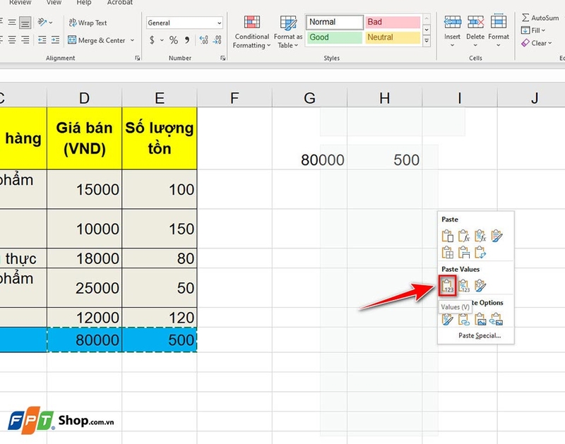Click the Values paste icon under Paste Values
565x444 pixels.
tap(447, 286)
